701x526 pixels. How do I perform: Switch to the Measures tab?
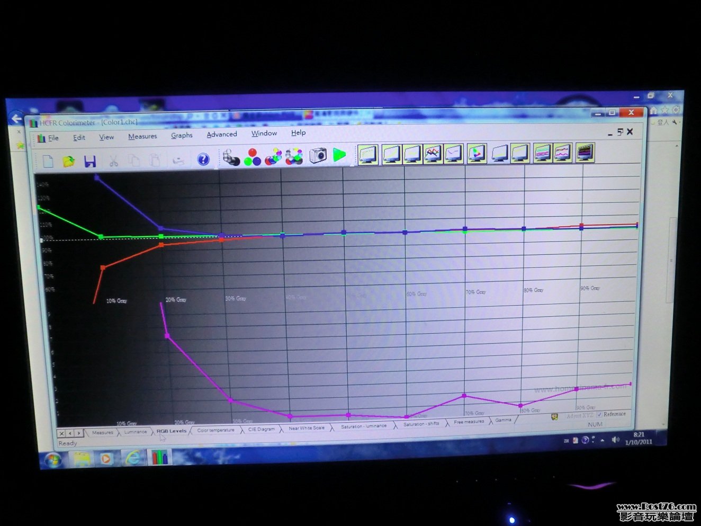pos(102,433)
